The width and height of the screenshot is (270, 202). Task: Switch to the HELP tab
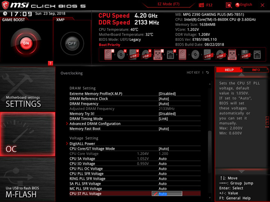pos(229,70)
